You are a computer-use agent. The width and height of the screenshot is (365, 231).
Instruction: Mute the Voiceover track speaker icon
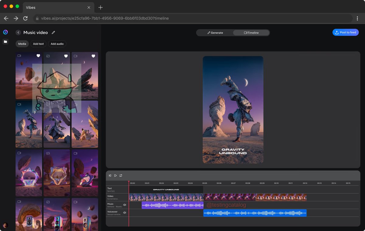pos(124,212)
